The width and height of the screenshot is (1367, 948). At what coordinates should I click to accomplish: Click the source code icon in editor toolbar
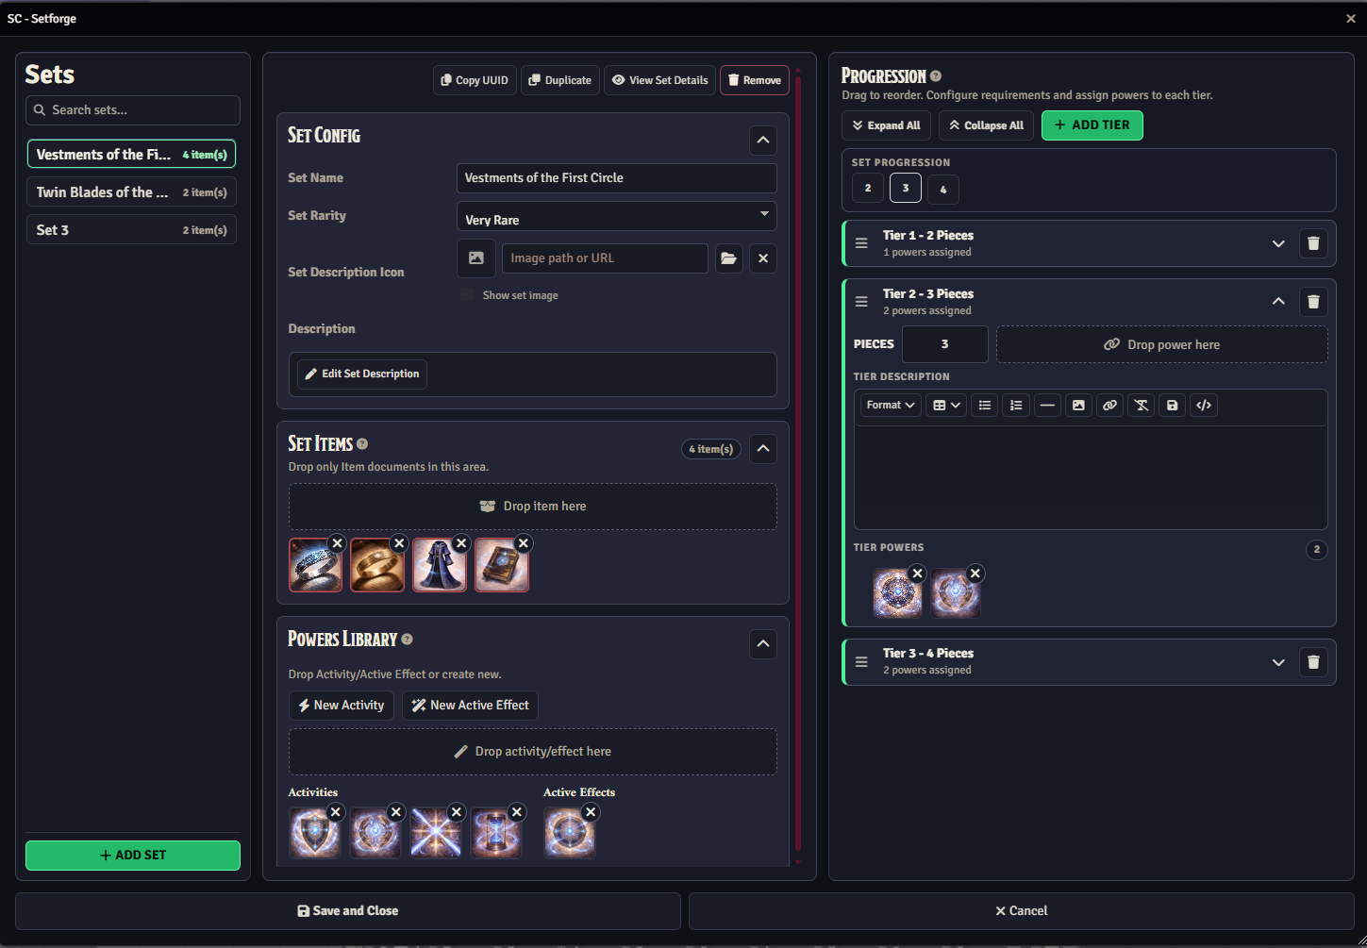point(1203,406)
